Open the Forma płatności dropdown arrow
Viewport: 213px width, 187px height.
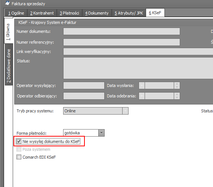[101, 133]
